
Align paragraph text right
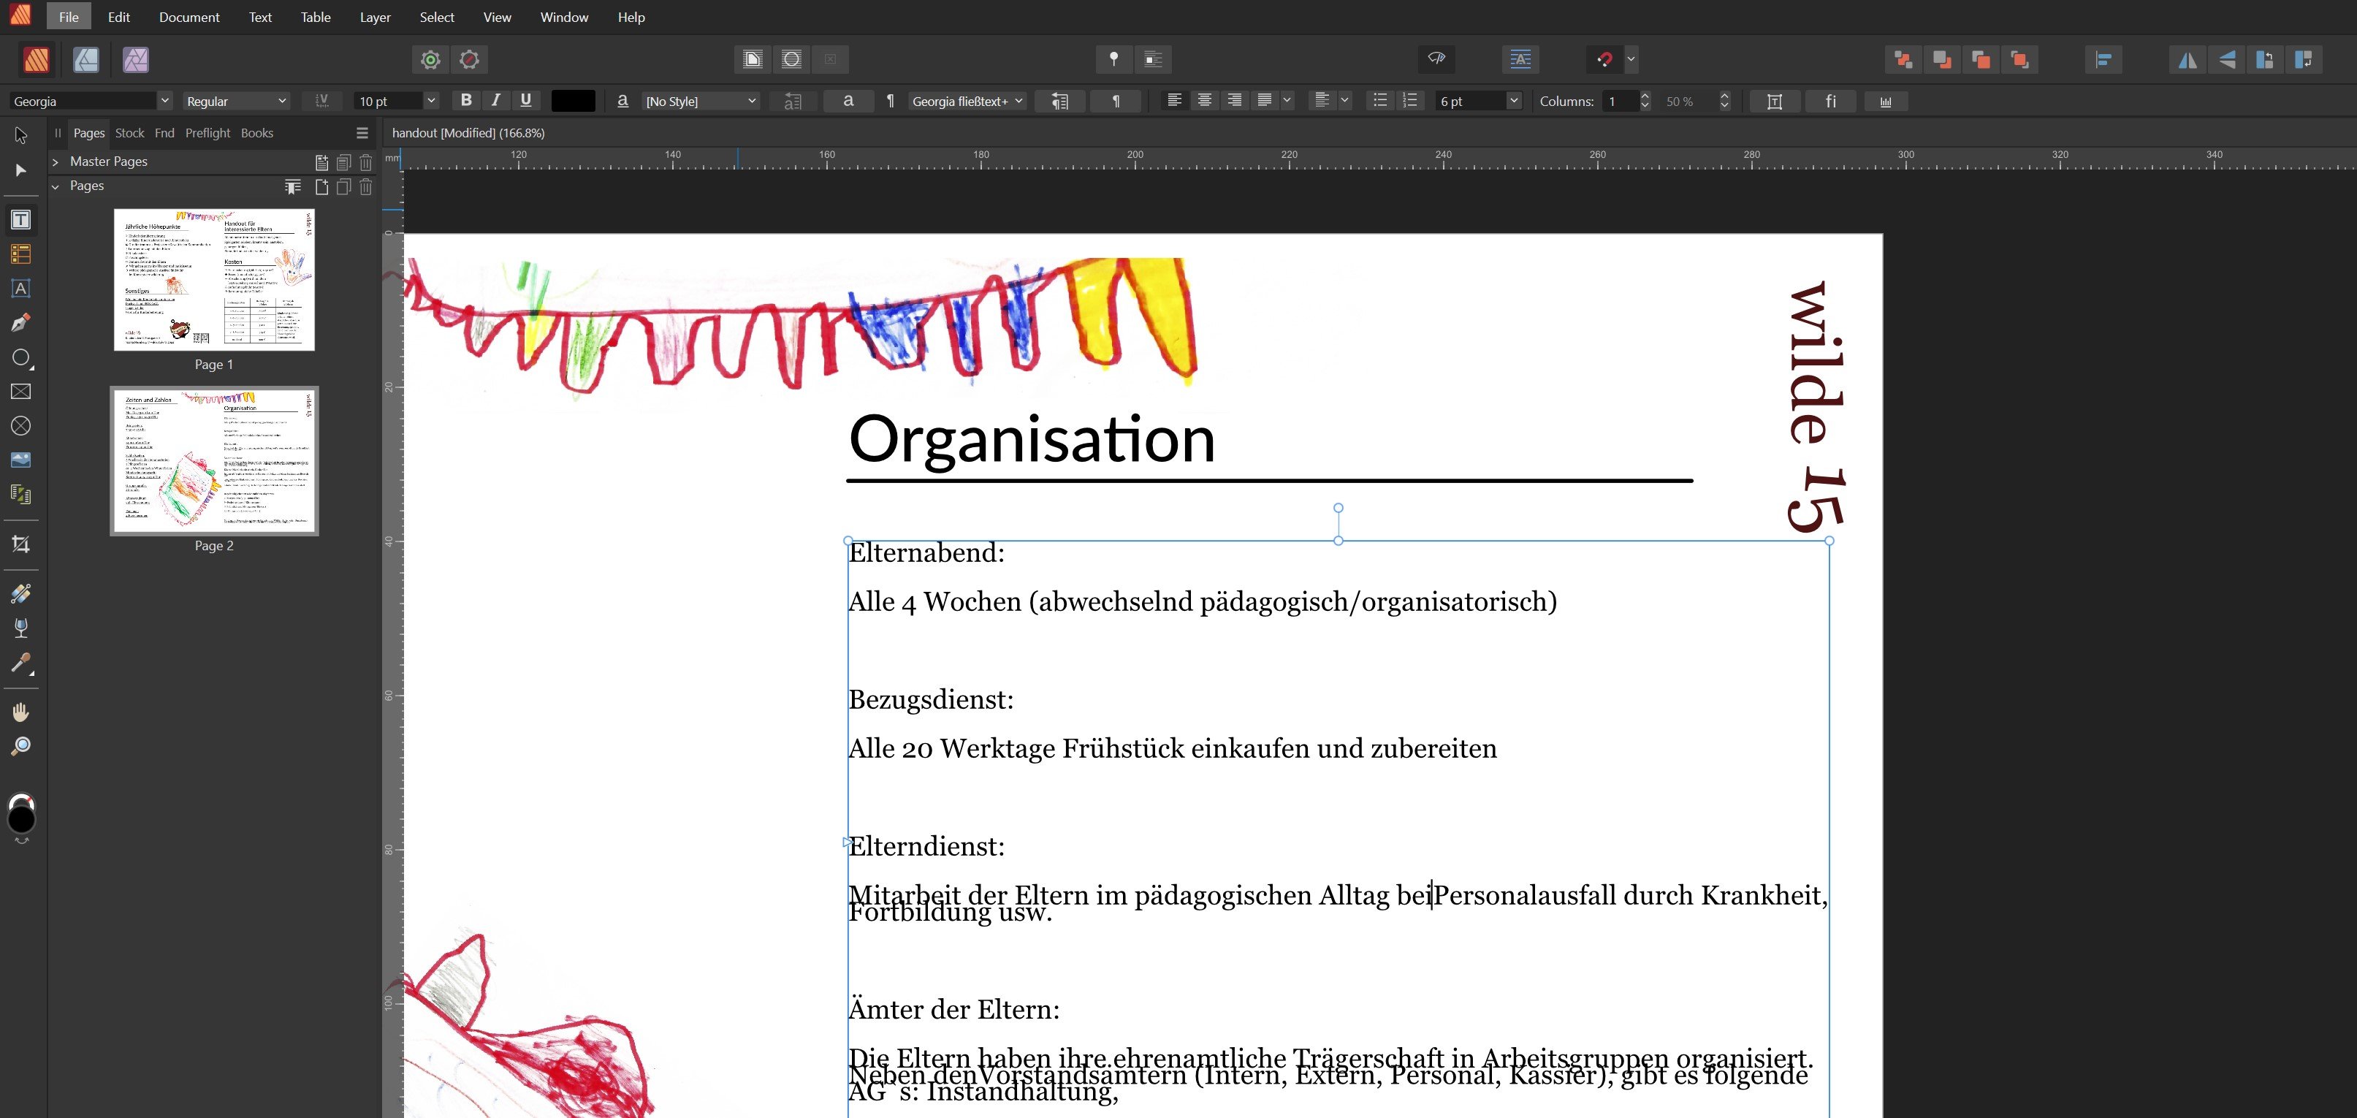coord(1234,101)
